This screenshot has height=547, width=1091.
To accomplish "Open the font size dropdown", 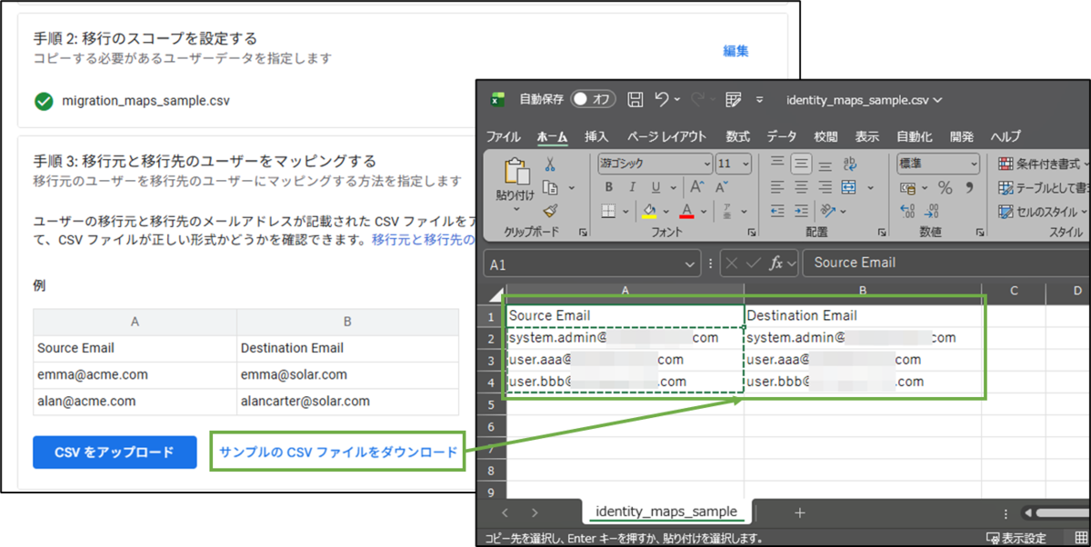I will point(746,164).
